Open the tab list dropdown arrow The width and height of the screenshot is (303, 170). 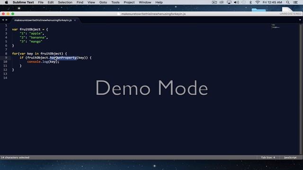point(300,20)
